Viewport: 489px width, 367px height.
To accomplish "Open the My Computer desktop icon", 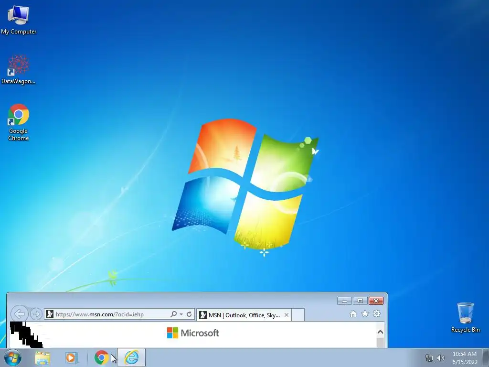I will [x=19, y=20].
